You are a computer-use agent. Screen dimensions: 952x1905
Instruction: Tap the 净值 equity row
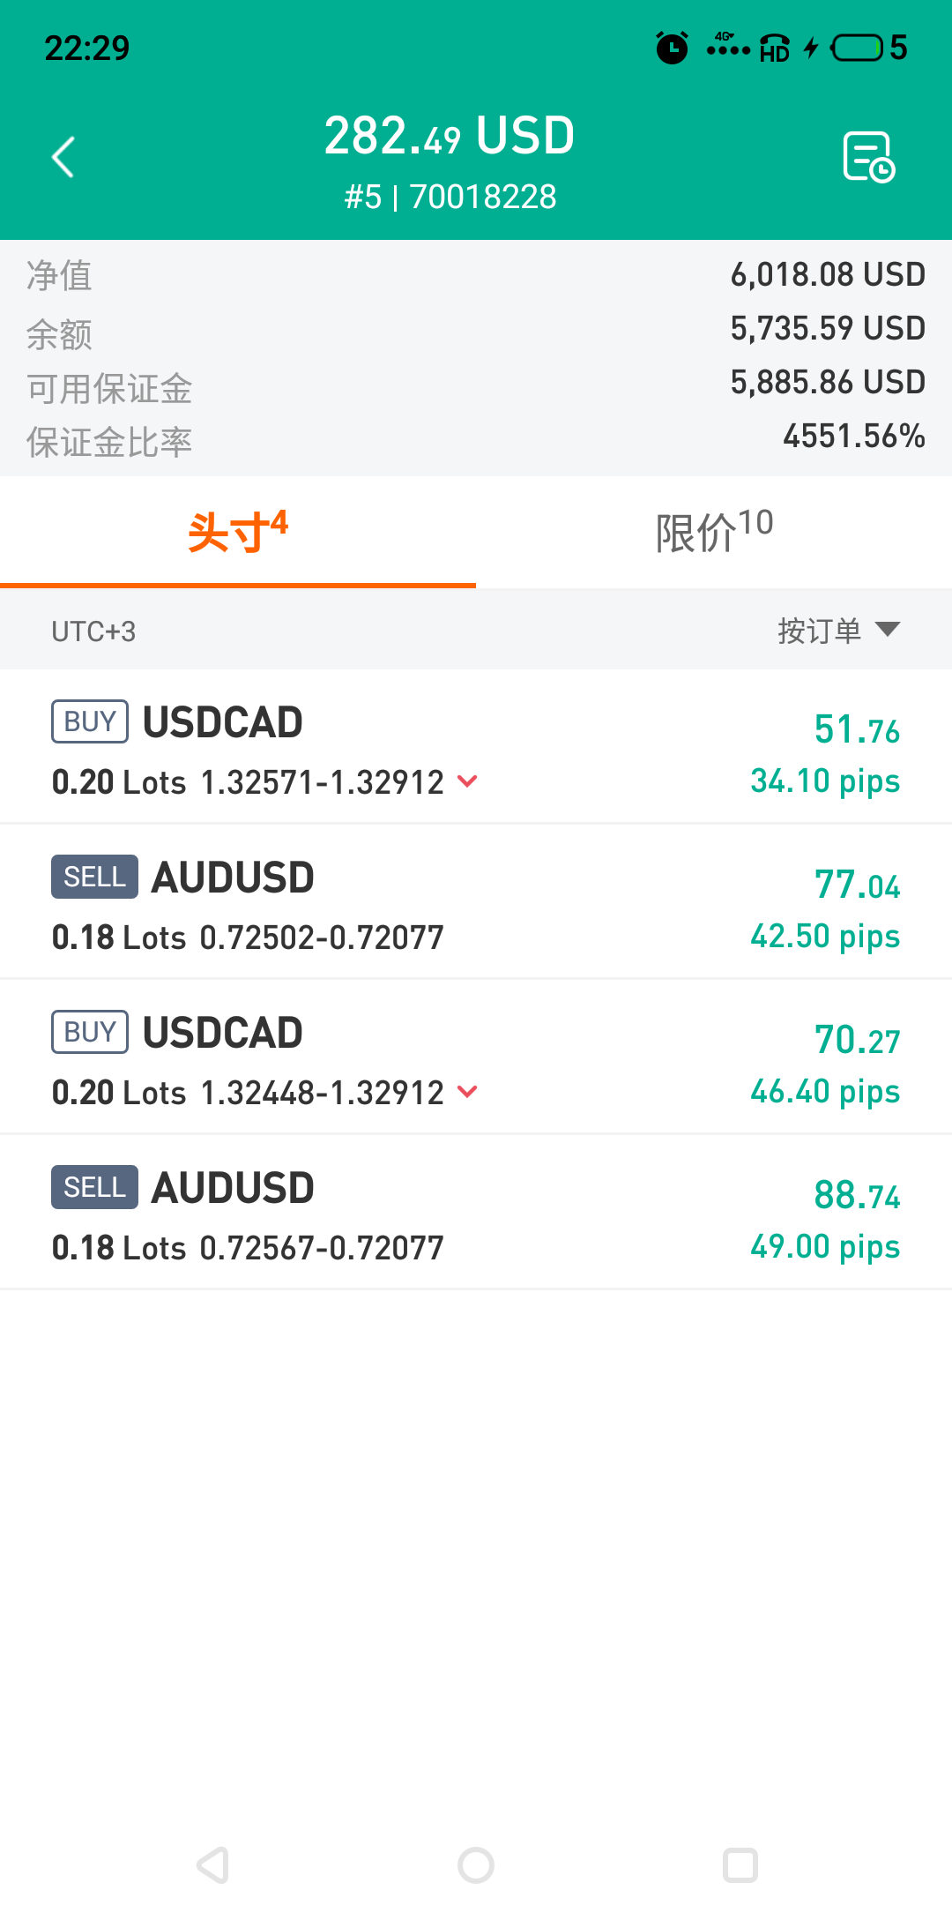coord(476,275)
